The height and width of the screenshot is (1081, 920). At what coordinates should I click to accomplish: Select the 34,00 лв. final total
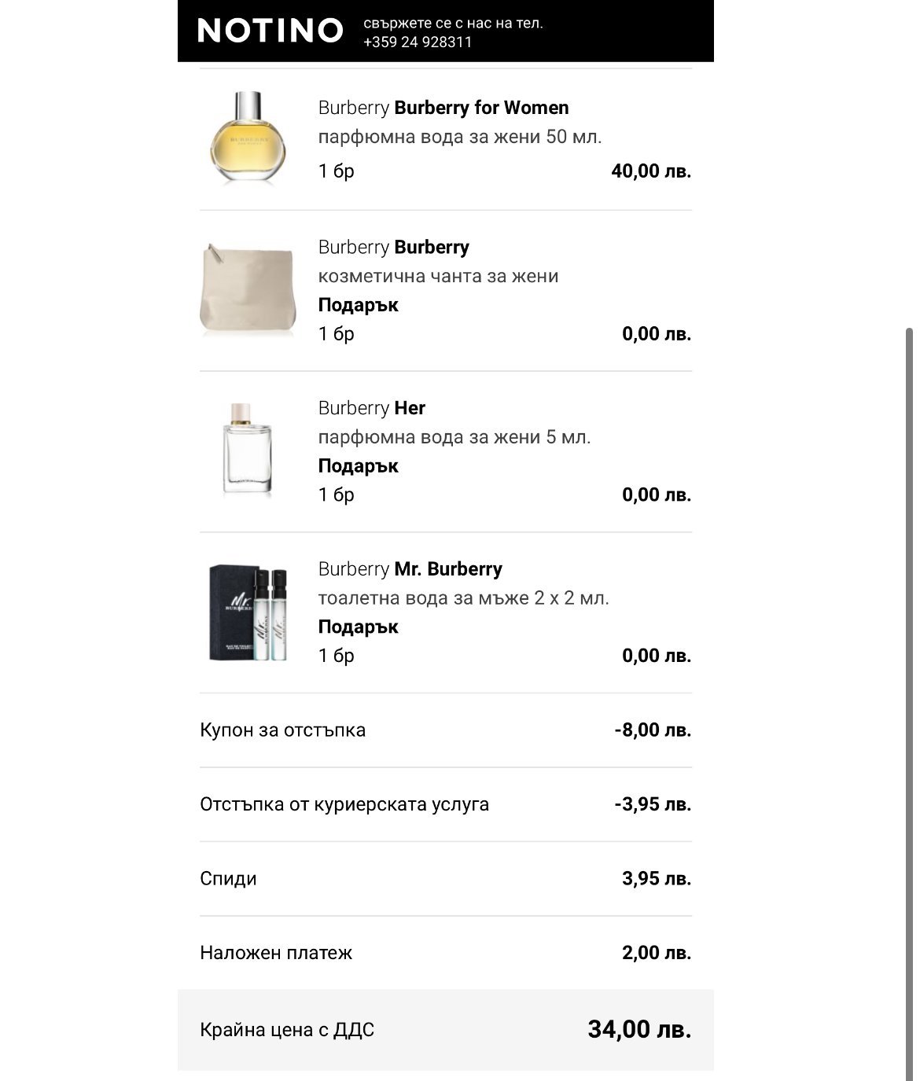click(639, 1029)
